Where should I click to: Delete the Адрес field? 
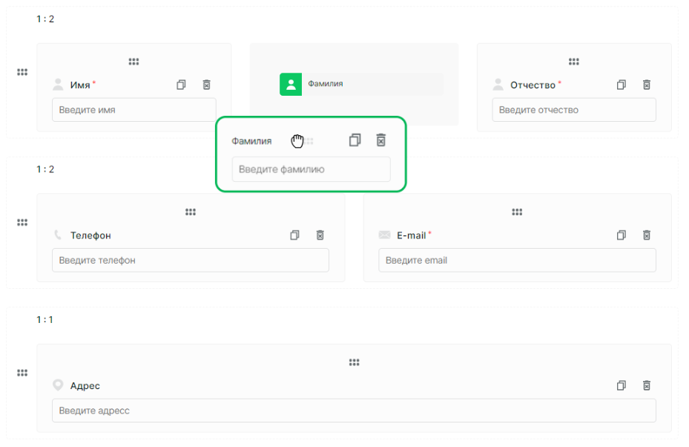647,385
